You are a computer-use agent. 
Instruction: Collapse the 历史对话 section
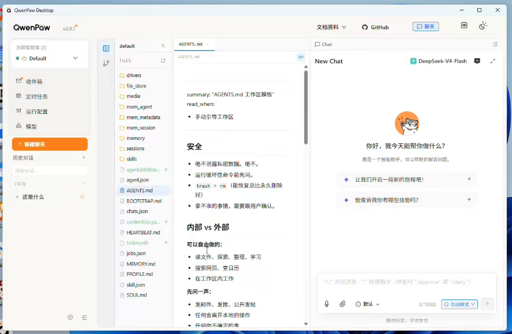[84, 157]
